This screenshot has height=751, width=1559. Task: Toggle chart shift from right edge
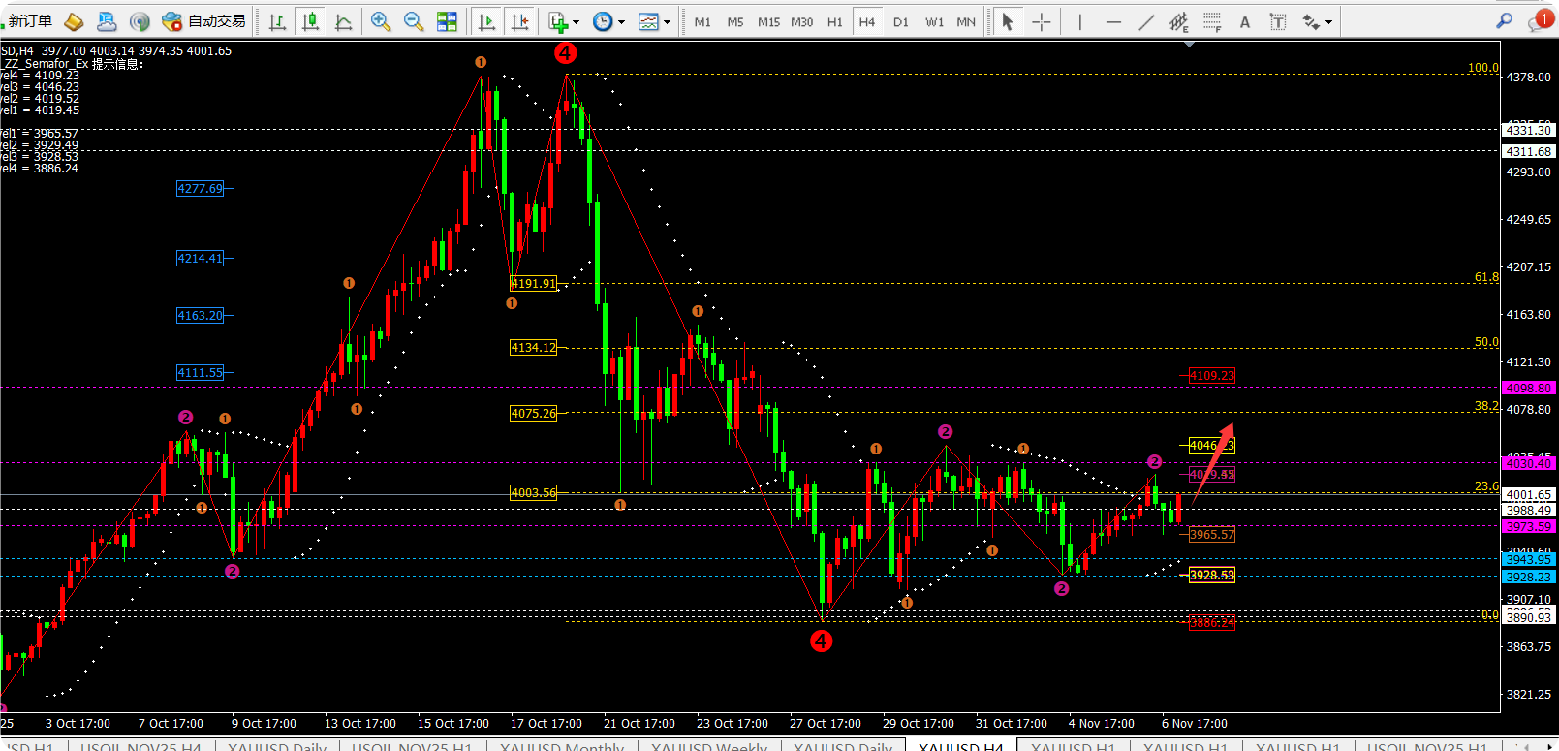[x=520, y=21]
